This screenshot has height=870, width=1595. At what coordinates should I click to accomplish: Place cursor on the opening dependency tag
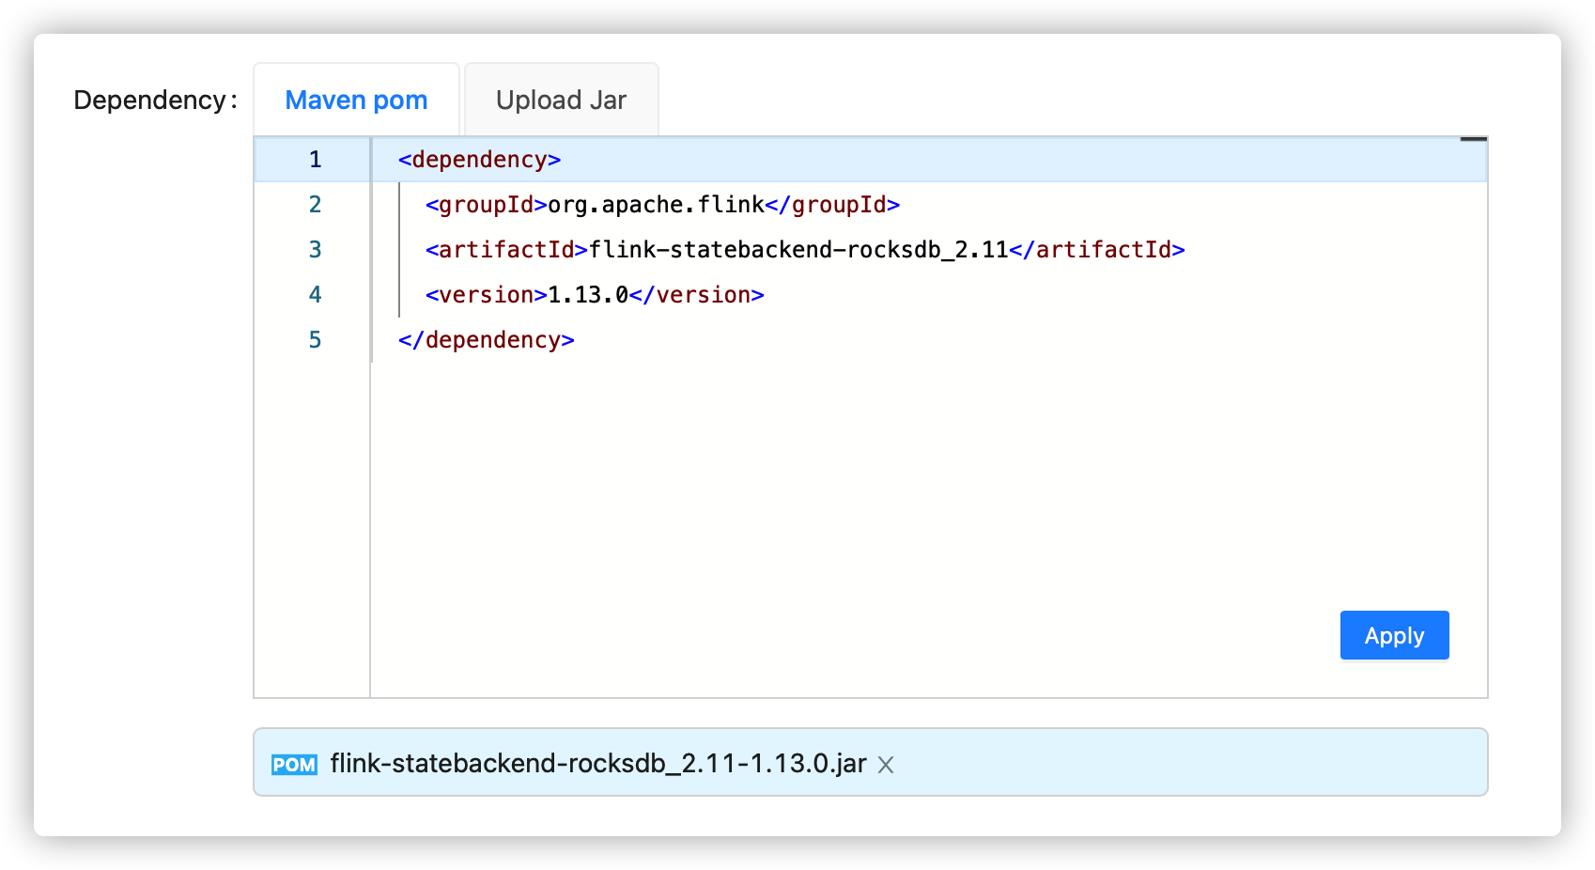pos(479,160)
